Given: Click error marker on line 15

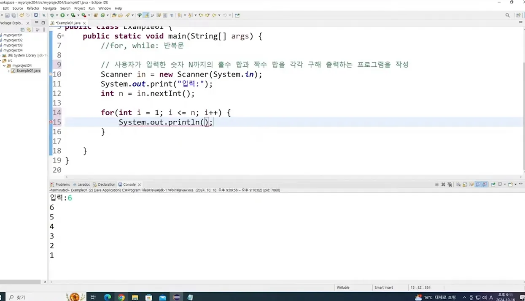Looking at the screenshot, I should coord(51,122).
